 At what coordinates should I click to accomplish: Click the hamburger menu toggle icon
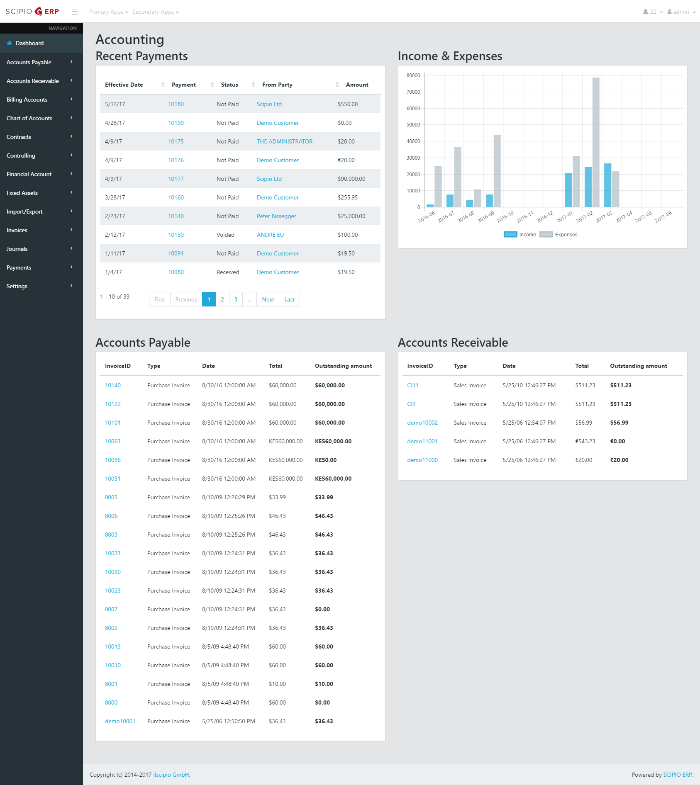pos(75,12)
